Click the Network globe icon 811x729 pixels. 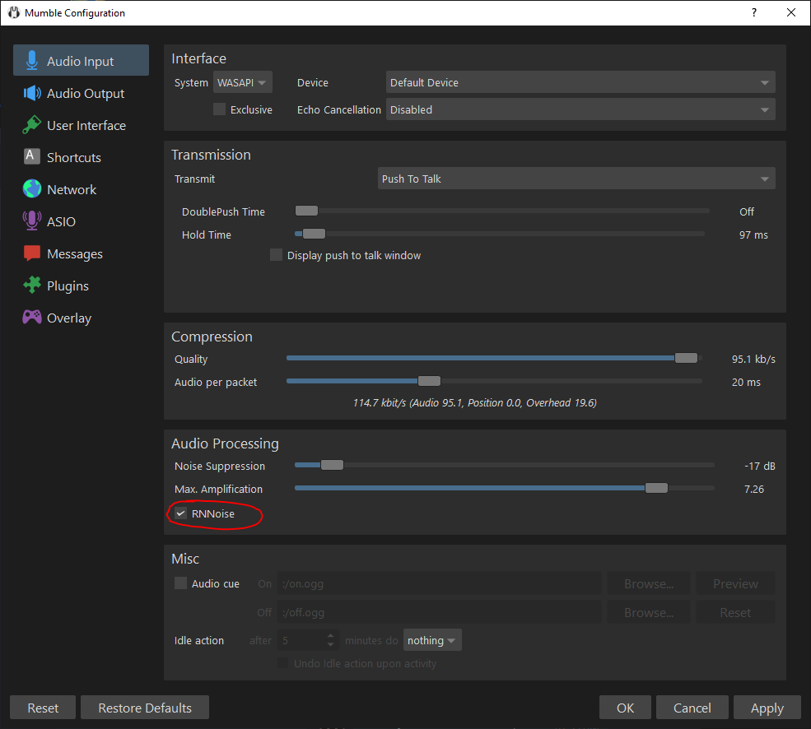(x=32, y=189)
